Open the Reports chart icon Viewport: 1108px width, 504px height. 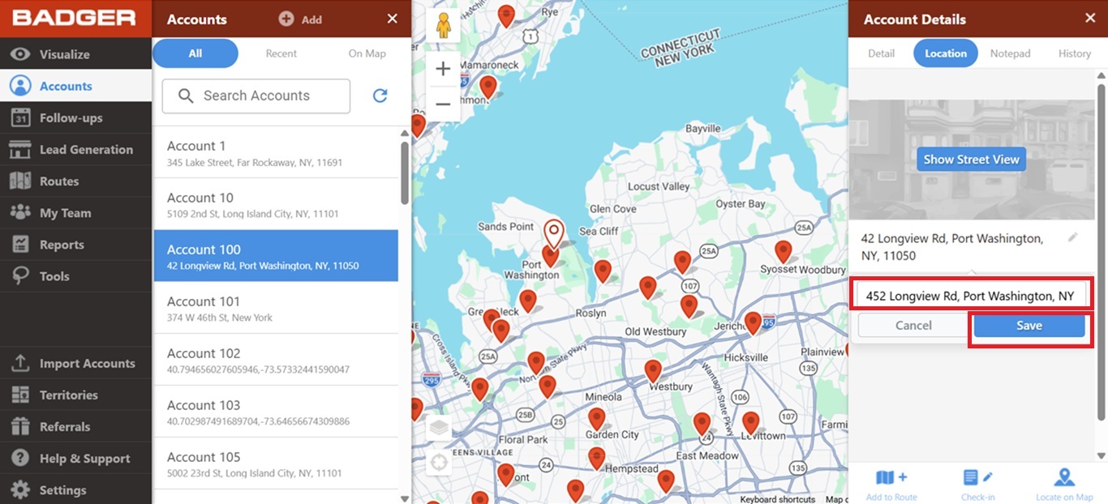click(x=20, y=244)
